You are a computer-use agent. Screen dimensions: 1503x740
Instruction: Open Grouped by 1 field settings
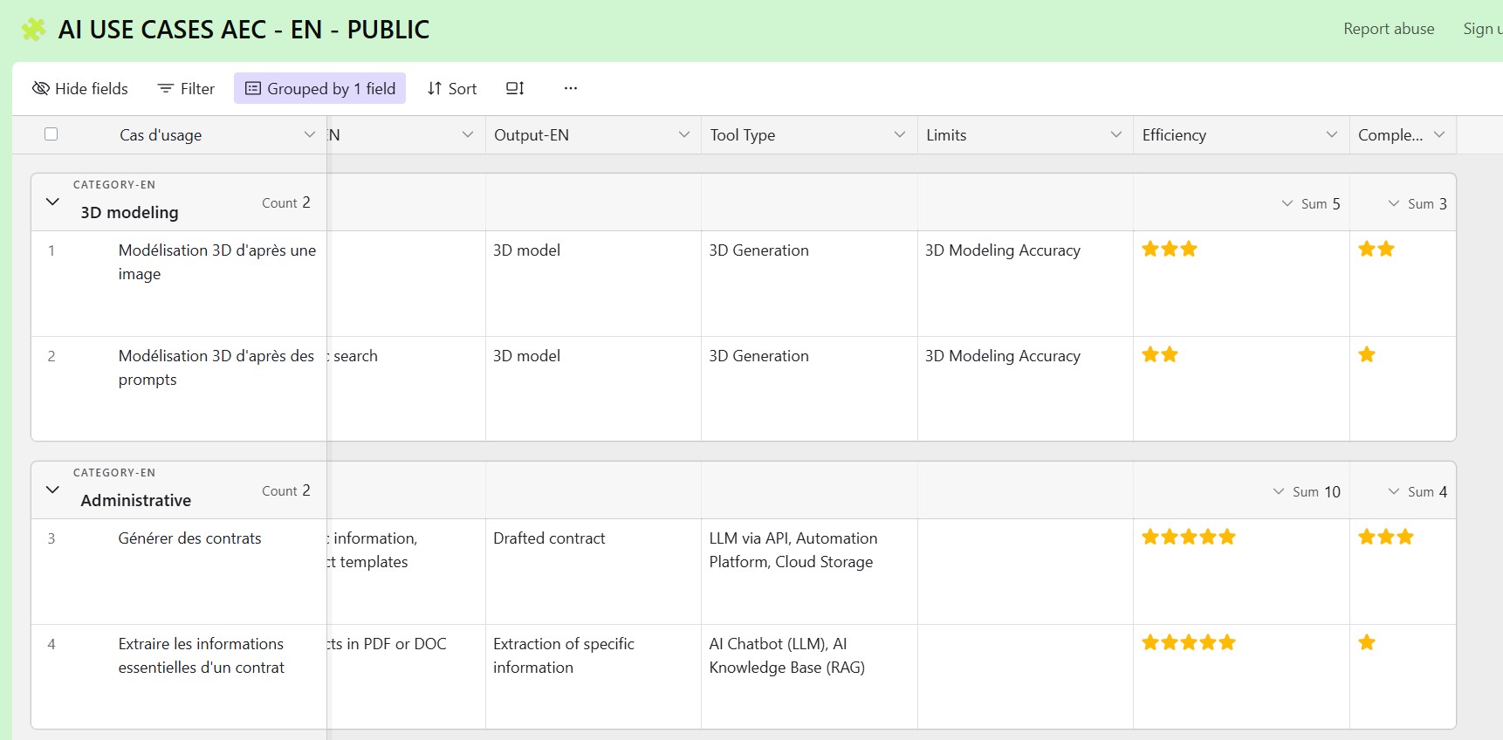[320, 88]
